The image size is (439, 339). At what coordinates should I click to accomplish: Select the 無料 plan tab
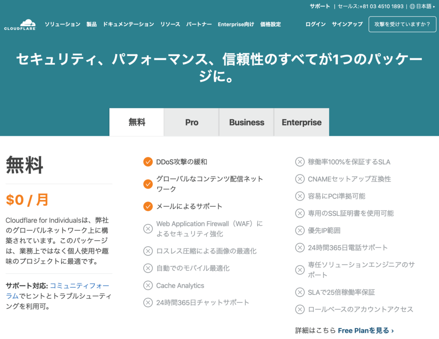[137, 122]
